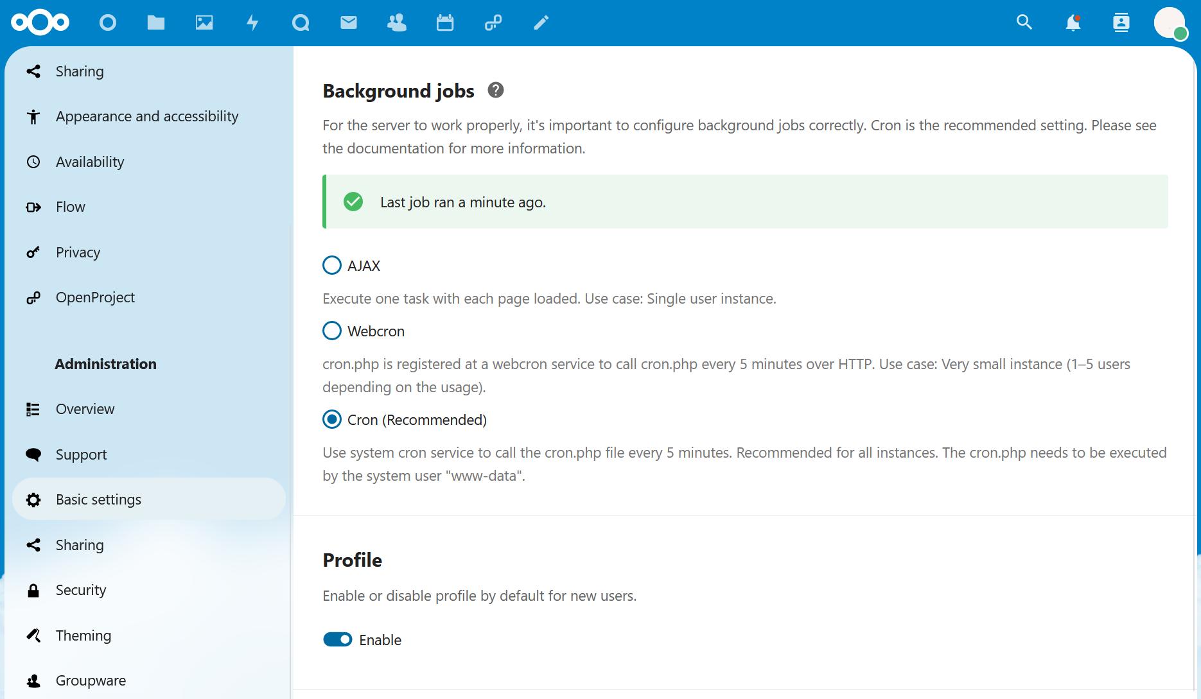Image resolution: width=1201 pixels, height=699 pixels.
Task: Open unified search with the magnifier icon
Action: (x=1024, y=22)
